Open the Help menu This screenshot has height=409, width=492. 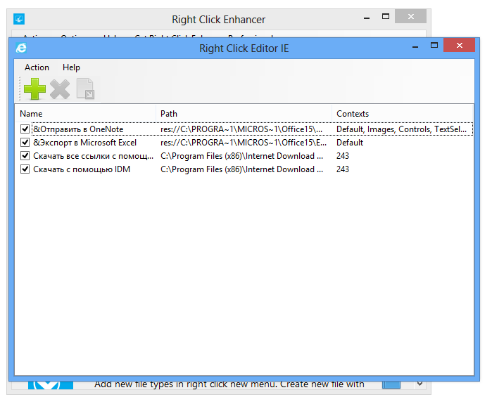click(x=71, y=67)
